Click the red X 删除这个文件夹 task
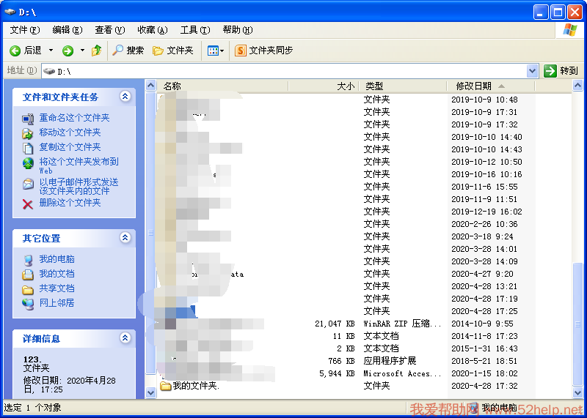587x418 pixels. 28,203
